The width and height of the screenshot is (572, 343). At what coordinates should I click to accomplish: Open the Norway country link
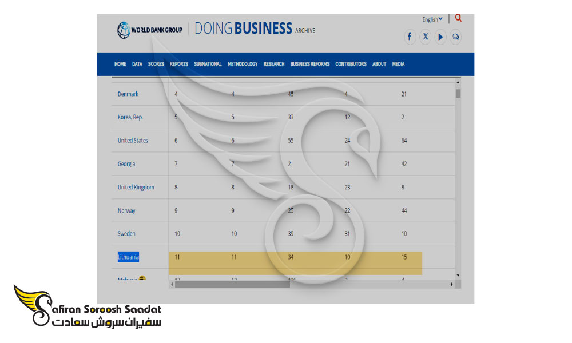126,211
